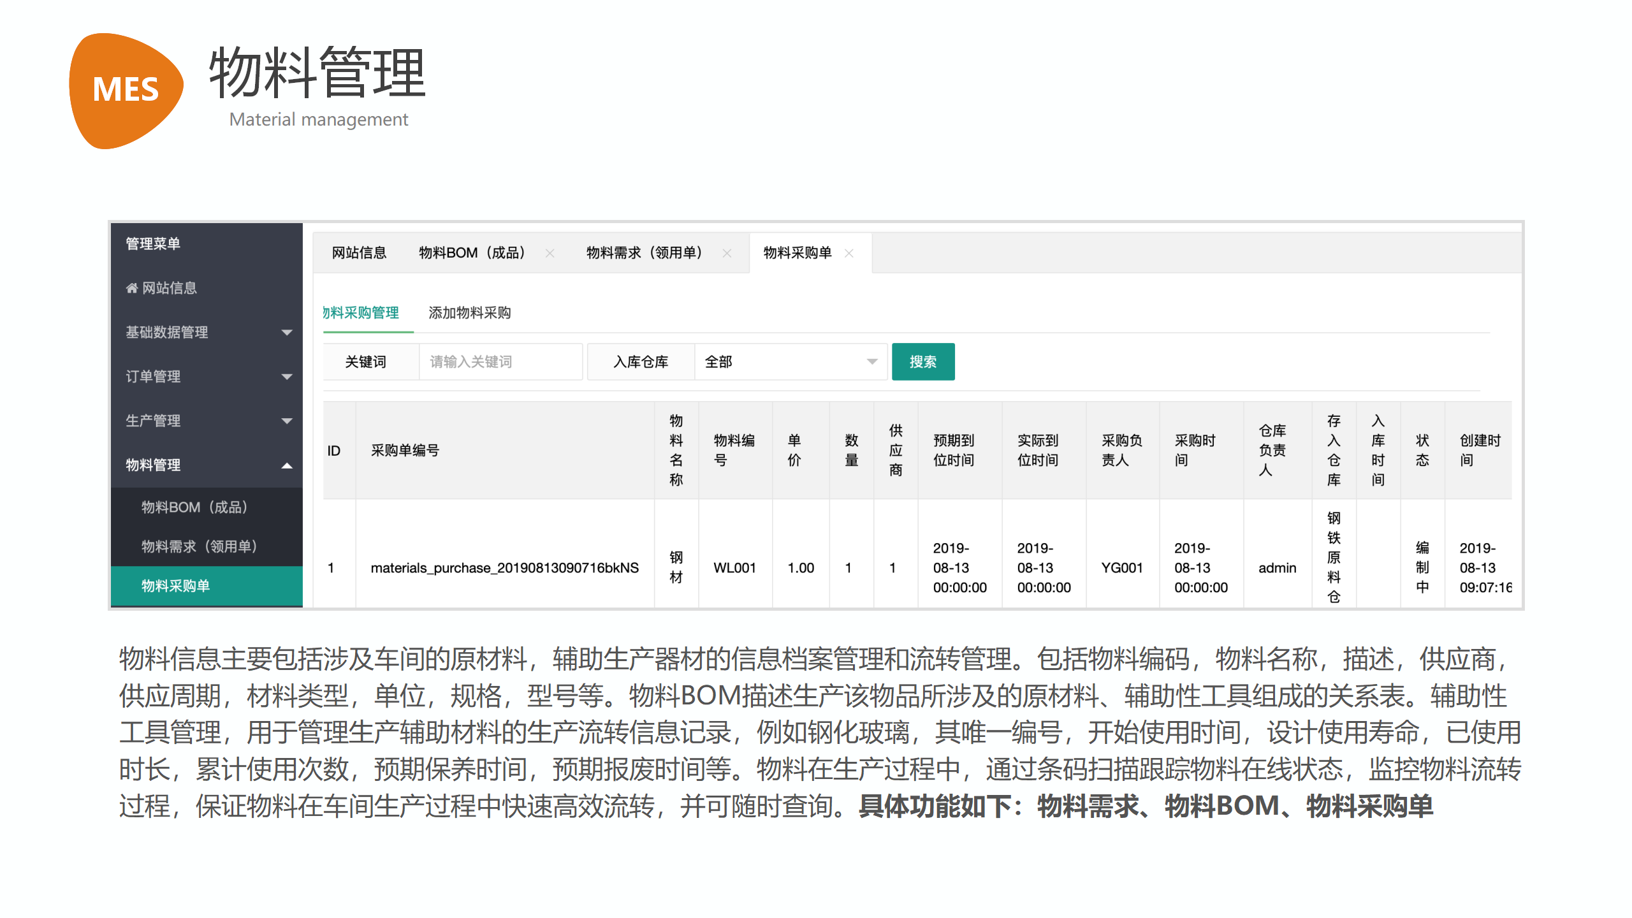
Task: Click the materials_purchase order number cell
Action: pos(504,568)
